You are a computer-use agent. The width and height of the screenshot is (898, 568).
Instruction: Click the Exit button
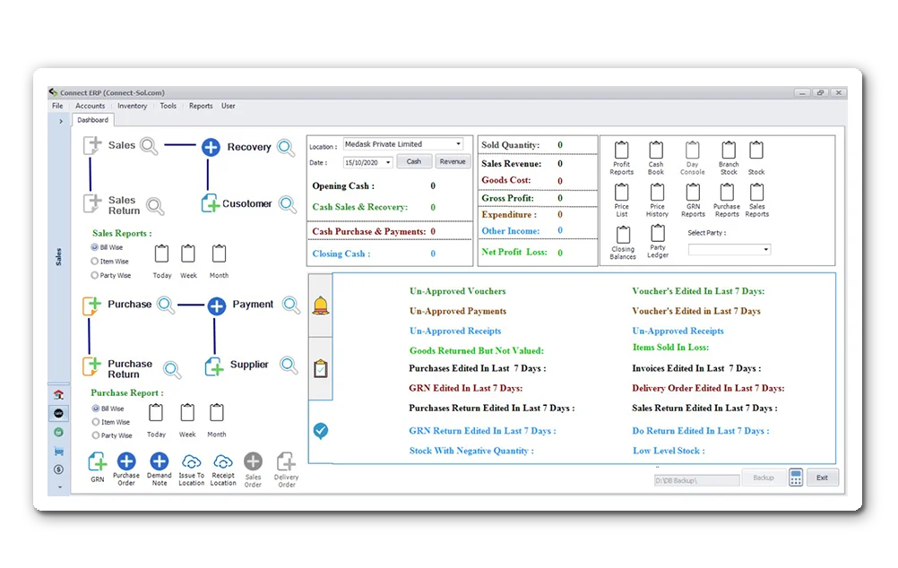click(x=823, y=478)
